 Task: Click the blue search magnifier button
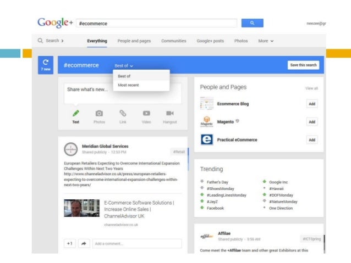click(x=252, y=23)
